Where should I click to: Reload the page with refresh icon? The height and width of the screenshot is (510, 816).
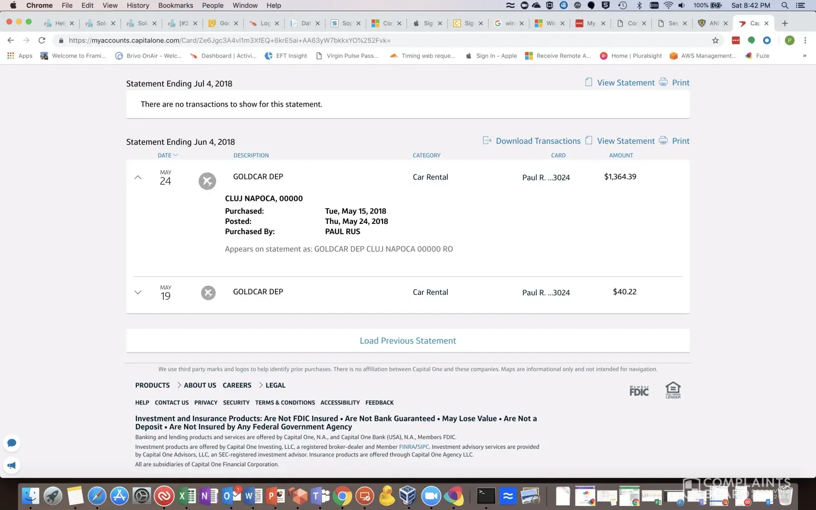[42, 40]
